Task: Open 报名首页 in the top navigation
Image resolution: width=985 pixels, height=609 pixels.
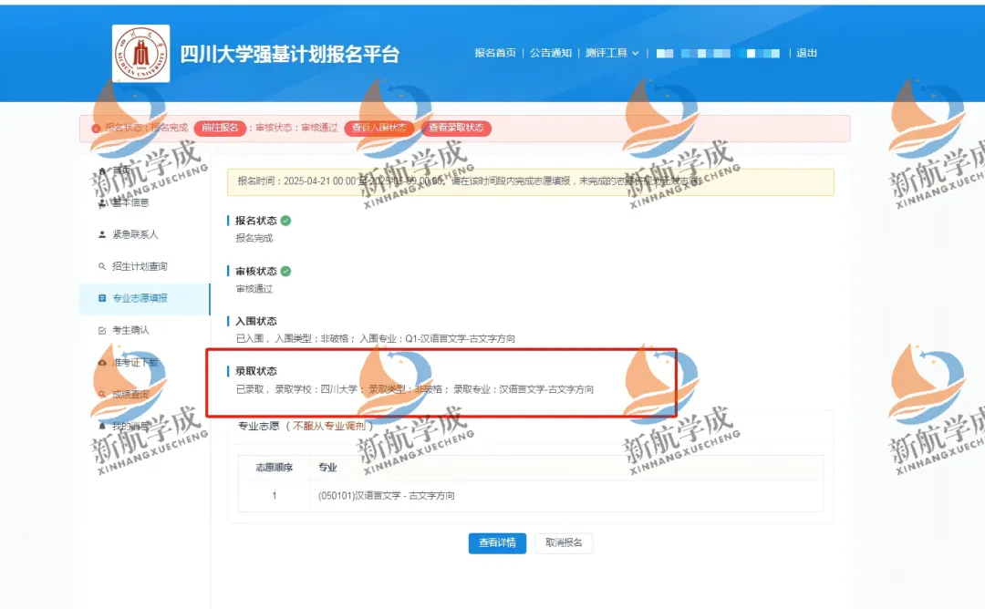Action: (x=494, y=53)
